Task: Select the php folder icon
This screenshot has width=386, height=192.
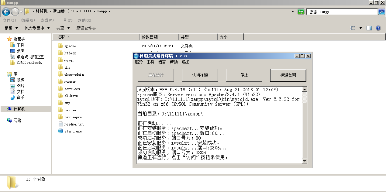Action: (60, 67)
